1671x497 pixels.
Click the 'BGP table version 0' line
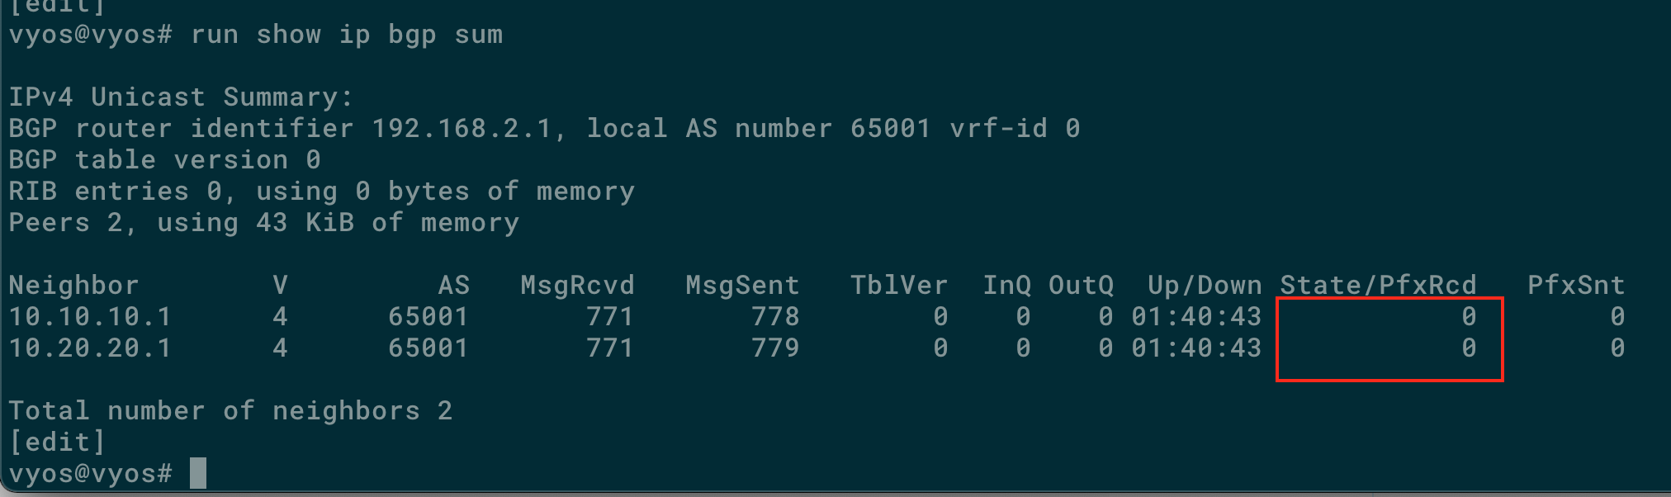(x=164, y=159)
